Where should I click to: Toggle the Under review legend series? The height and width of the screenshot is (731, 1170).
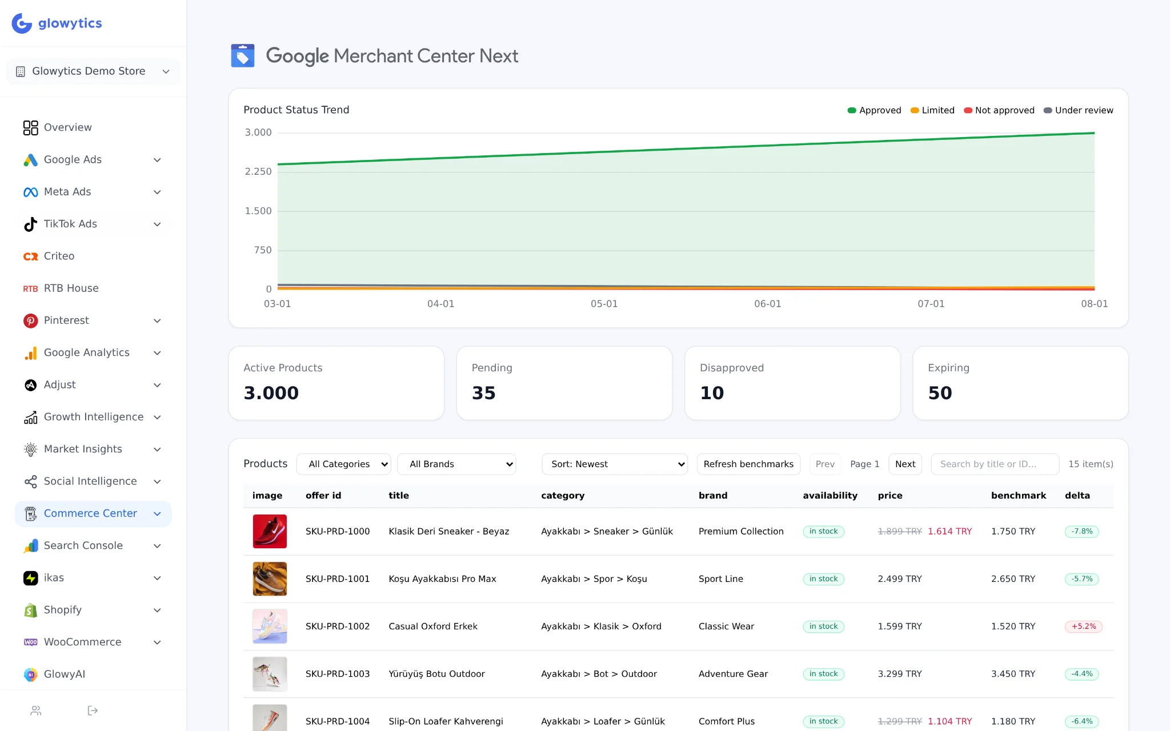pos(1079,110)
